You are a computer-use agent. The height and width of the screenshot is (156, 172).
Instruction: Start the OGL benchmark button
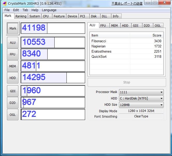(x=13, y=115)
